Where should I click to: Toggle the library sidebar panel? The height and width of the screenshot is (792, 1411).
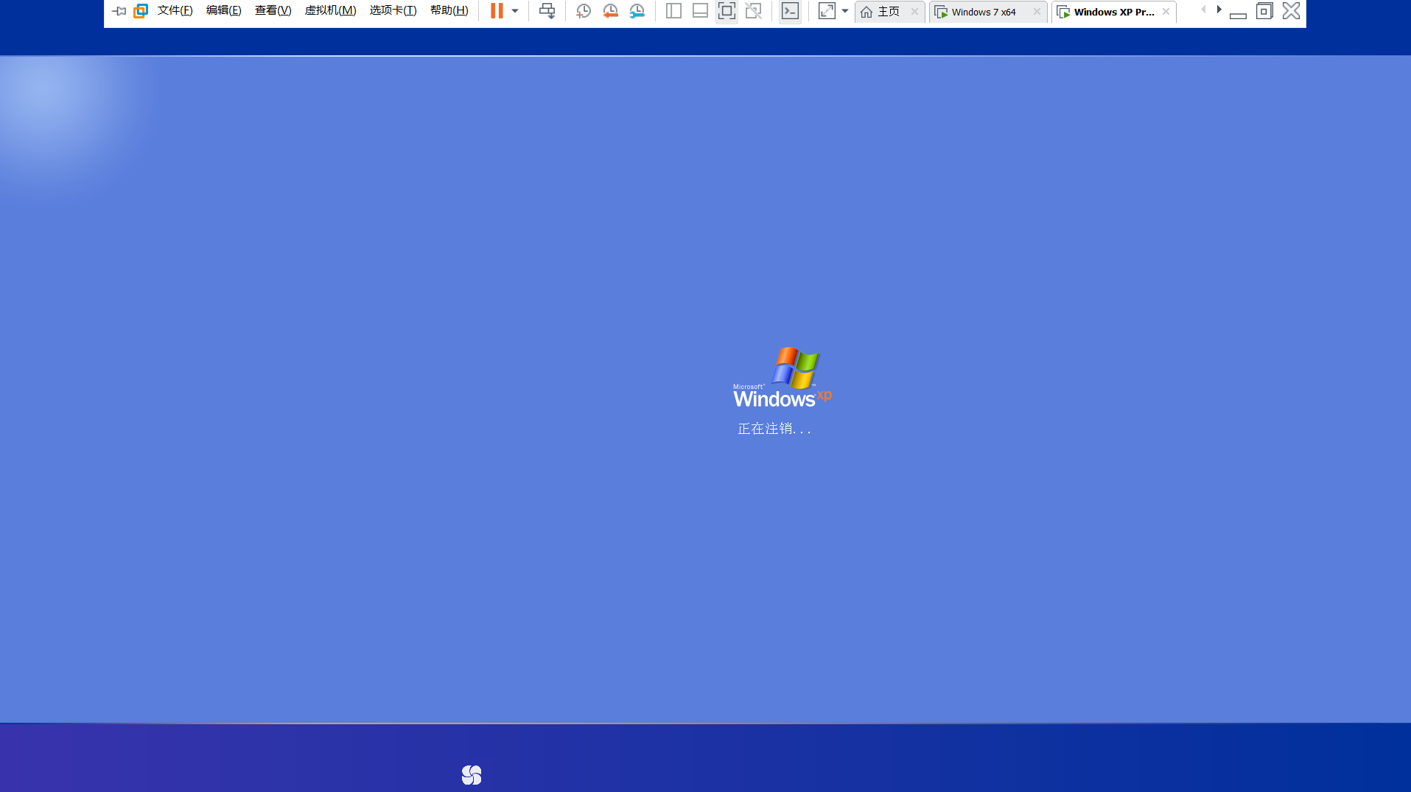tap(673, 11)
